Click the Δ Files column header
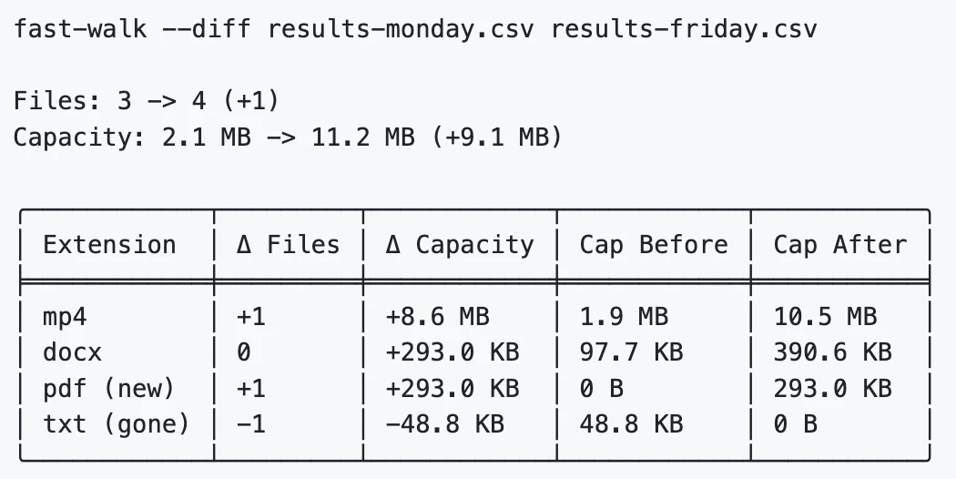Viewport: 956px width, 479px height. pos(288,245)
